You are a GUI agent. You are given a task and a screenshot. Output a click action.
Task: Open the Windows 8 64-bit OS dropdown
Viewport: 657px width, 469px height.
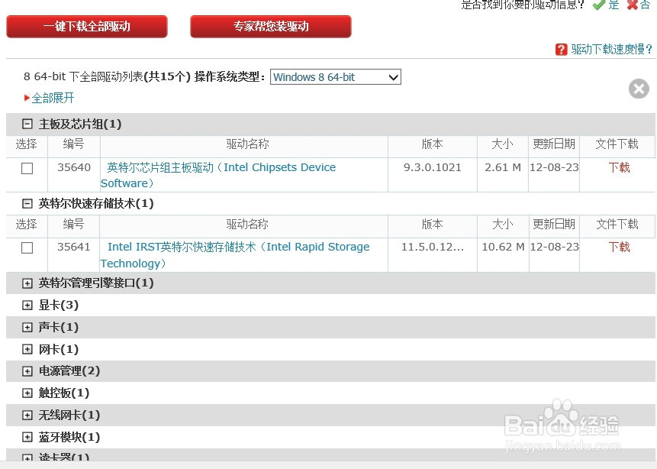point(336,77)
